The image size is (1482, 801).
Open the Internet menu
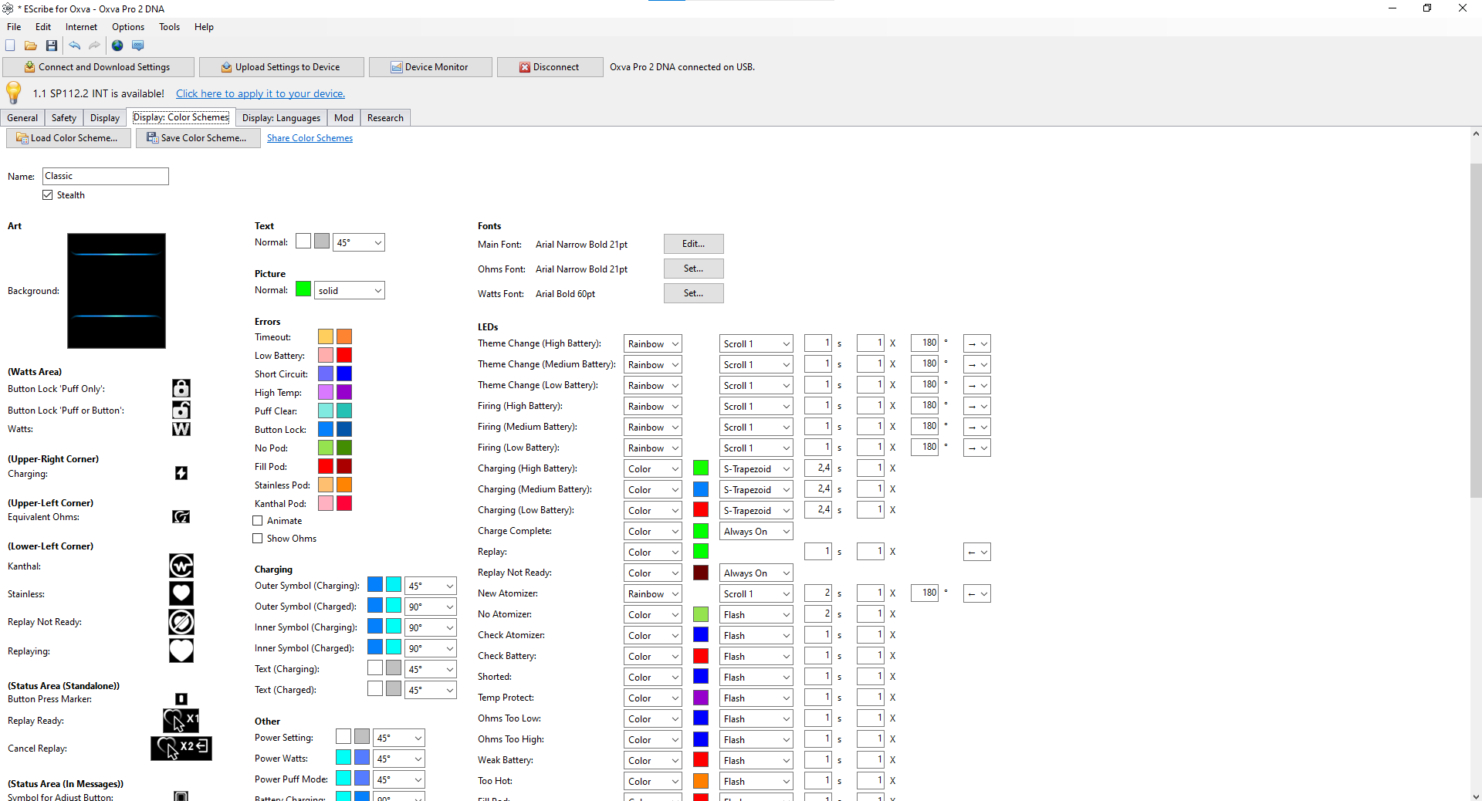[x=81, y=27]
